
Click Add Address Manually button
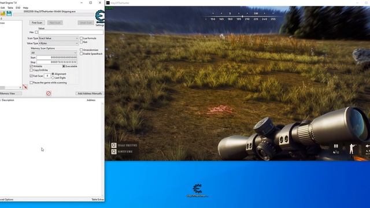[90, 94]
